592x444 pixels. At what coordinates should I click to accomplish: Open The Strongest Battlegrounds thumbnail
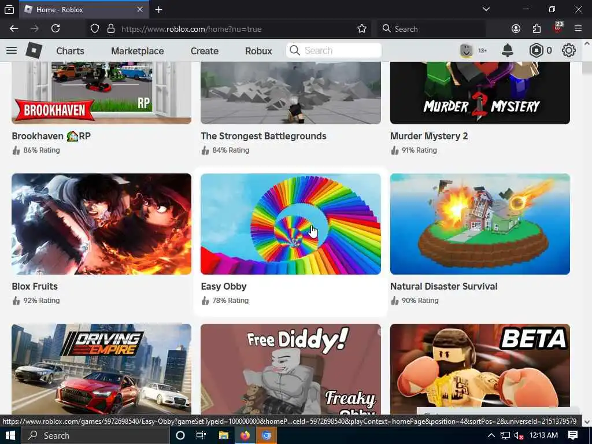(291, 93)
